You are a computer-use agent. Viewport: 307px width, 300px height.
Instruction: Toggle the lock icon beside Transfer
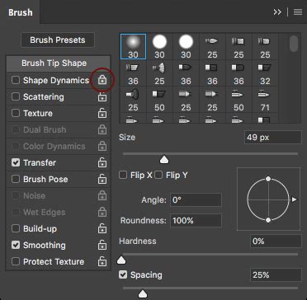point(102,162)
